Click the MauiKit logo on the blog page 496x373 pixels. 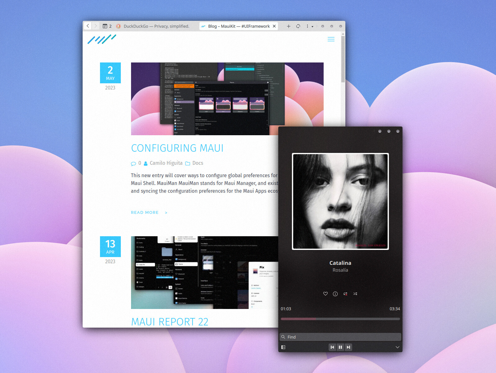pos(102,39)
